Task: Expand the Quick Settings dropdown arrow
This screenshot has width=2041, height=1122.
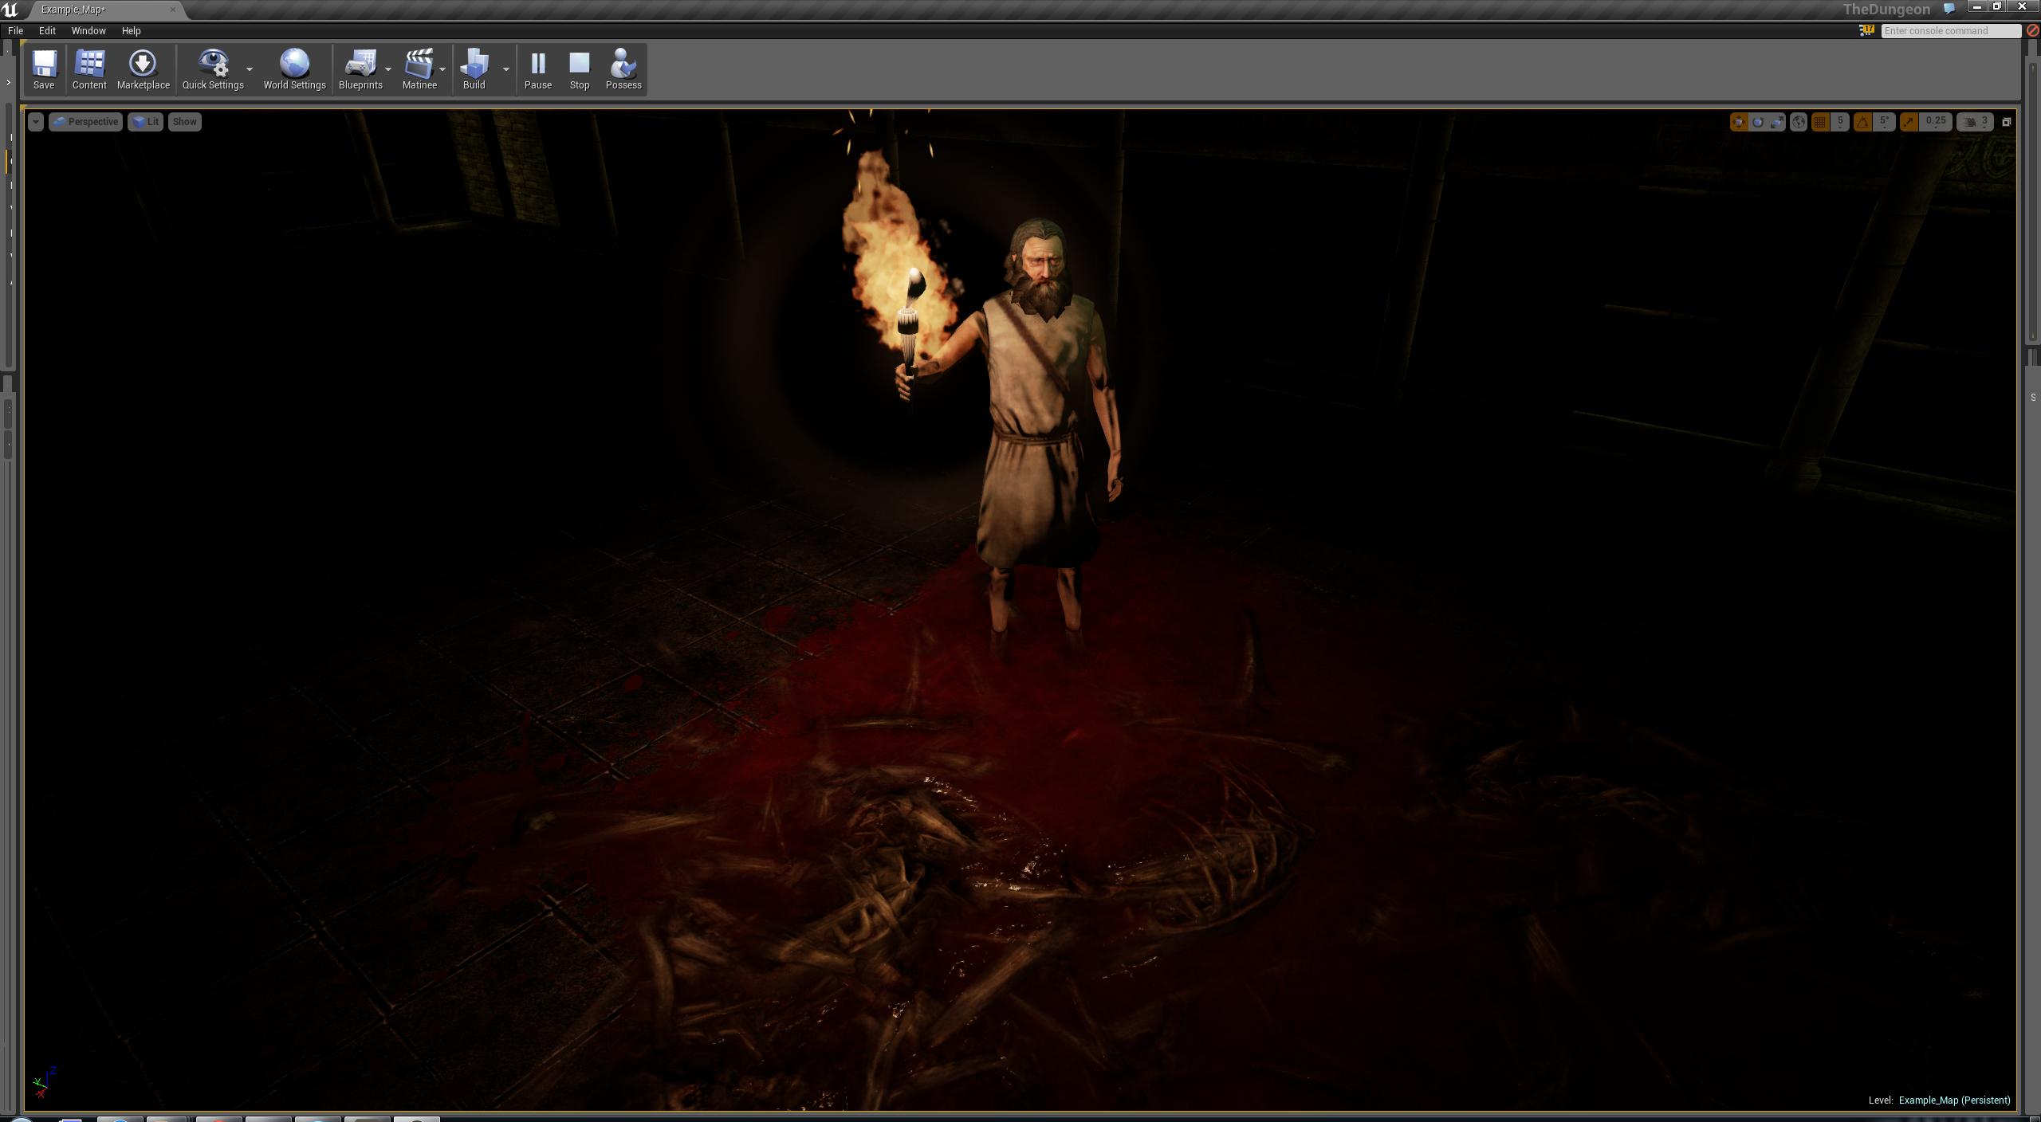Action: (x=250, y=69)
